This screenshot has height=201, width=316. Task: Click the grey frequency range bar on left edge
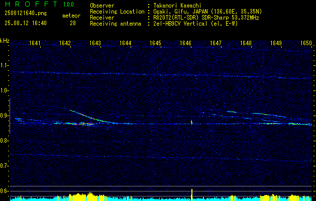10,116
